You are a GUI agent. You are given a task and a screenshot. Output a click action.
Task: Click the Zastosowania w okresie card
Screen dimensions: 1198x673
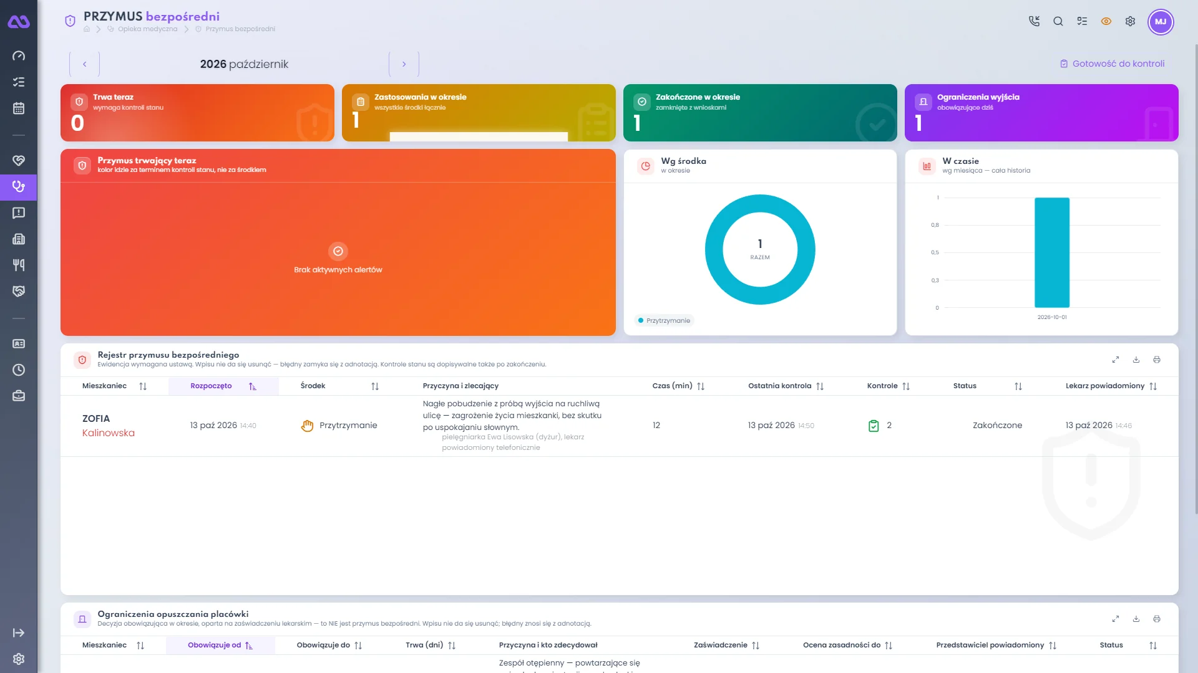pos(479,113)
